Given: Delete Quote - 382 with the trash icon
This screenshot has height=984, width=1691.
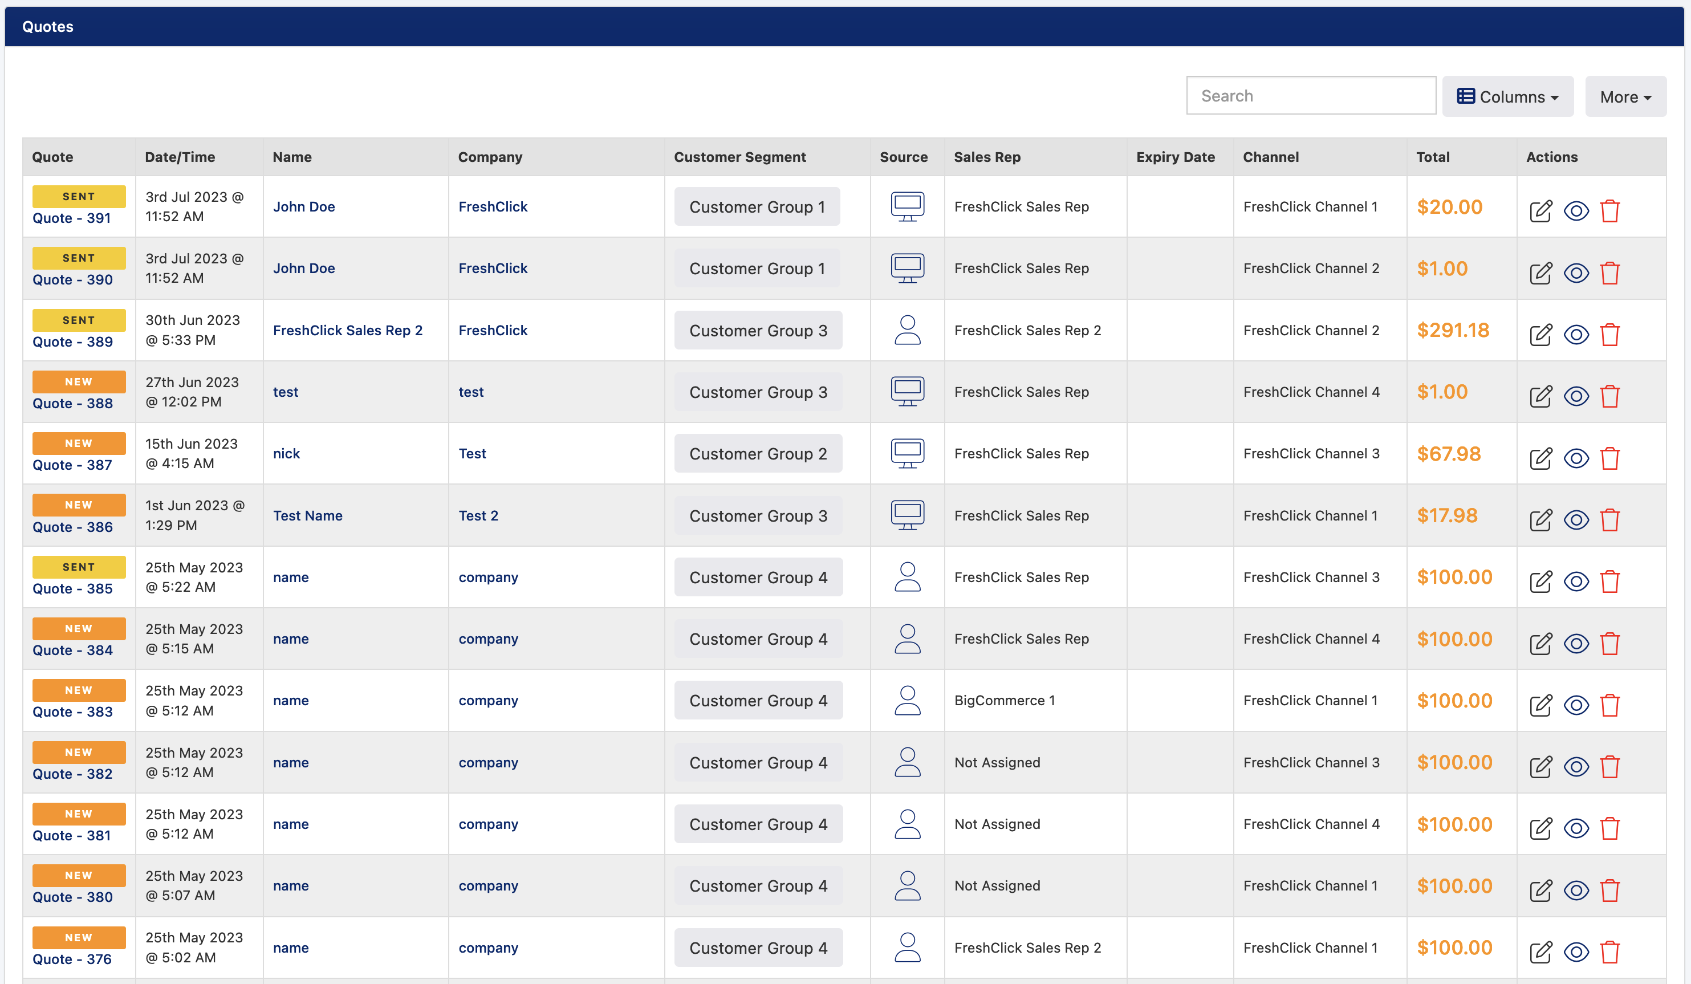Looking at the screenshot, I should click(1610, 767).
